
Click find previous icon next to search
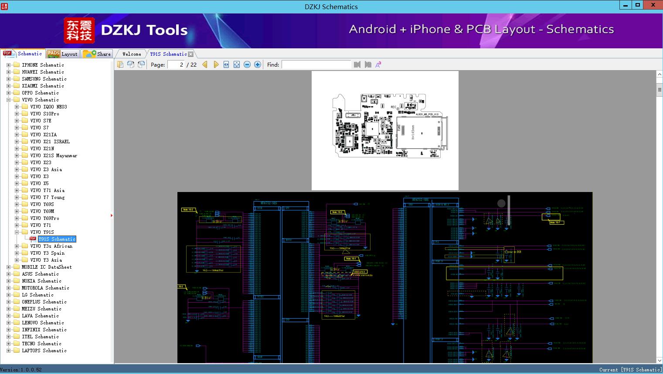coord(357,64)
